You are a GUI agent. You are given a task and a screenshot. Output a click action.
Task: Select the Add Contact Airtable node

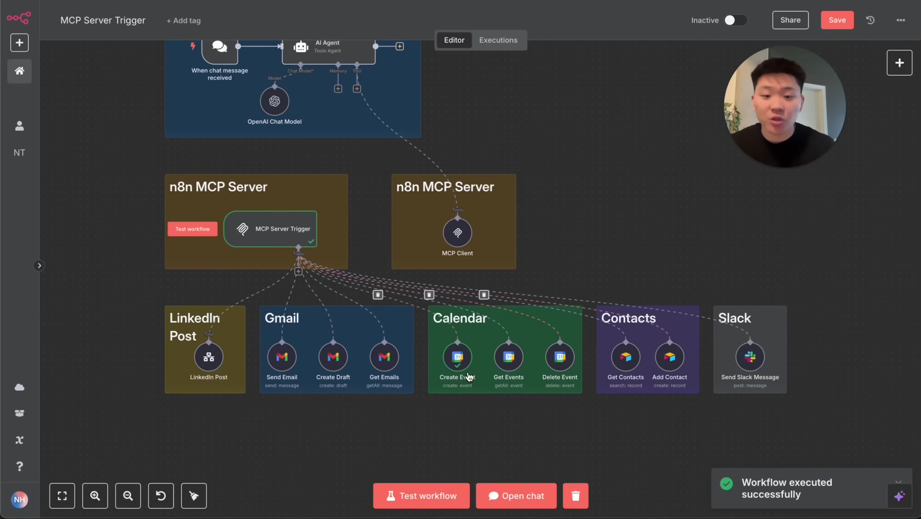(669, 357)
